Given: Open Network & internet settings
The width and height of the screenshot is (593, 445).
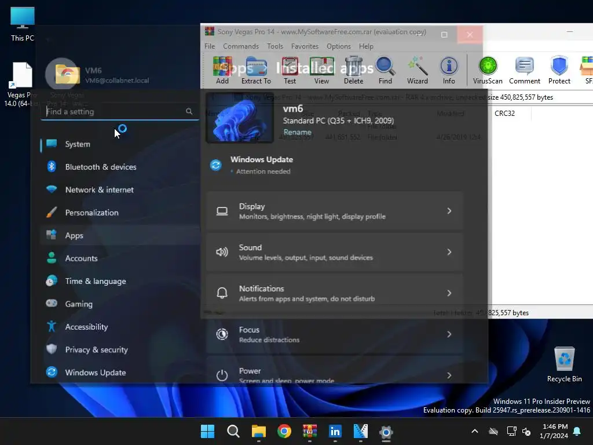Looking at the screenshot, I should (119, 189).
